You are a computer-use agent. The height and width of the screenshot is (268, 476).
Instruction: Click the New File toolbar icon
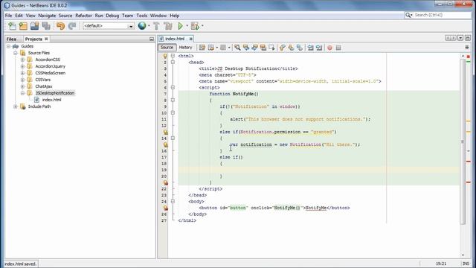coord(12,26)
